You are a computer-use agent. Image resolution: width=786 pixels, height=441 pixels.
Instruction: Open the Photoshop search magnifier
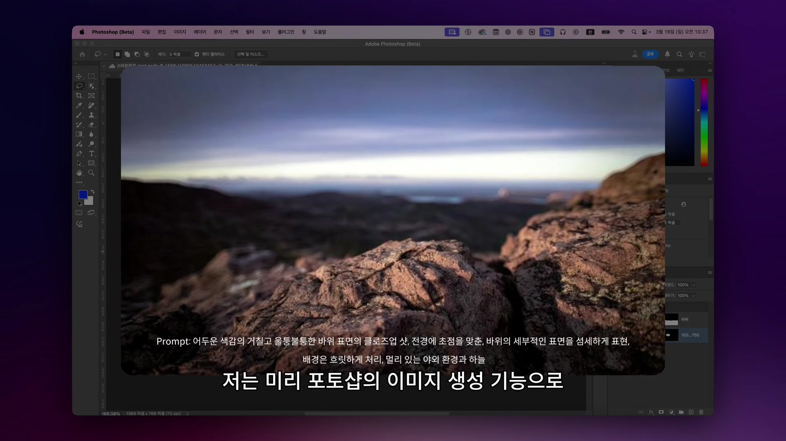pyautogui.click(x=679, y=54)
